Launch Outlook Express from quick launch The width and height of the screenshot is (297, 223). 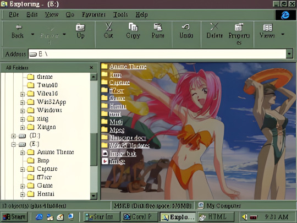click(x=50, y=217)
